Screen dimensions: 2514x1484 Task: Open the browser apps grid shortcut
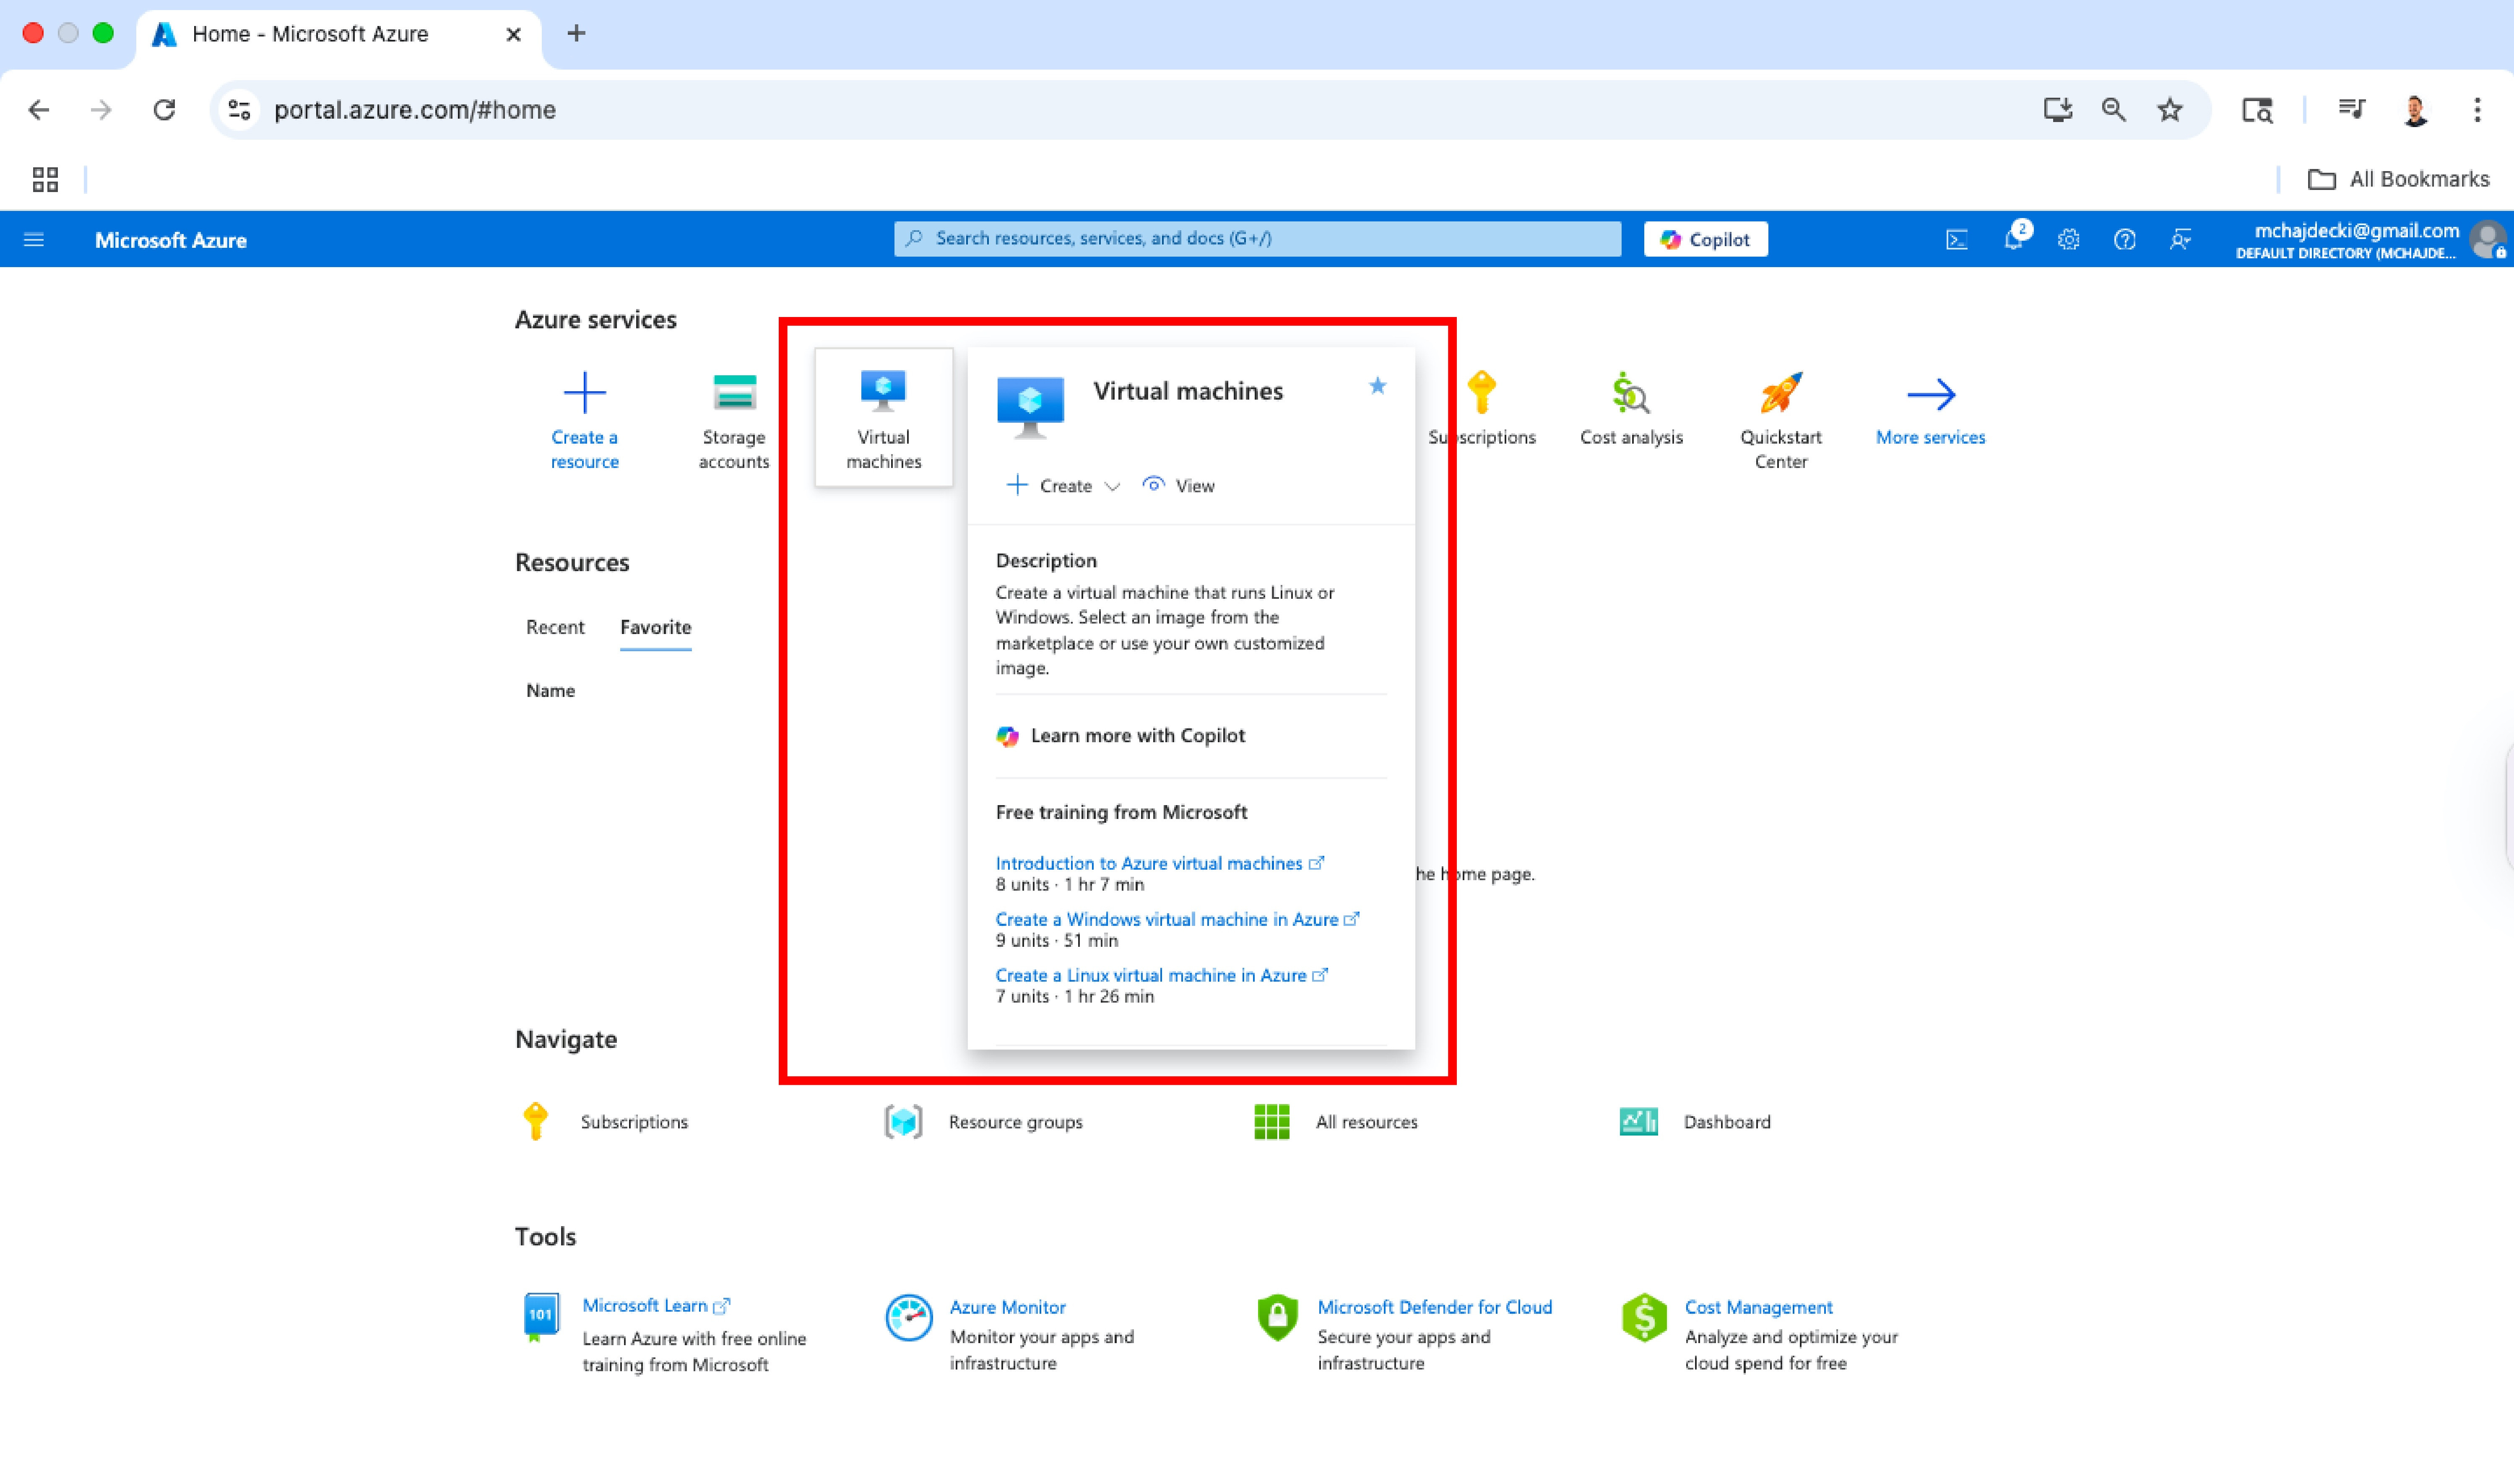(45, 179)
